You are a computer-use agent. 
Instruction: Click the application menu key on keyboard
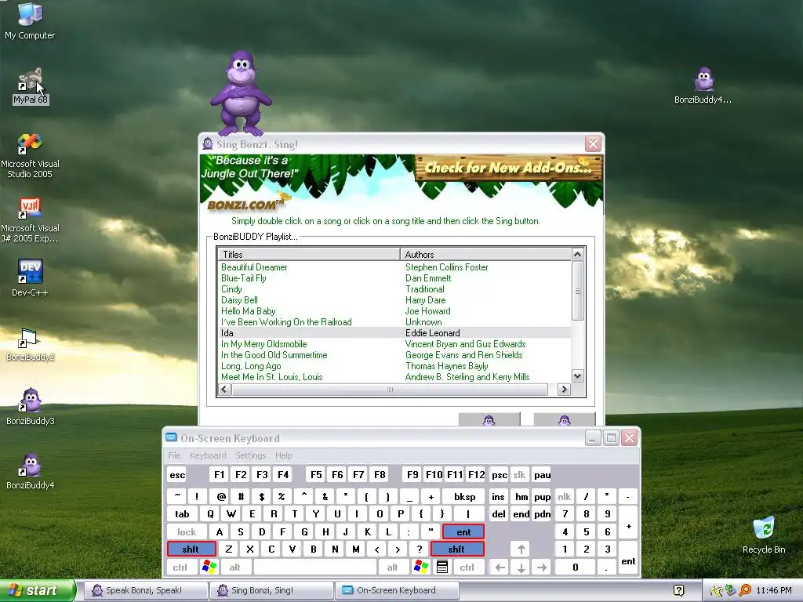(x=442, y=567)
